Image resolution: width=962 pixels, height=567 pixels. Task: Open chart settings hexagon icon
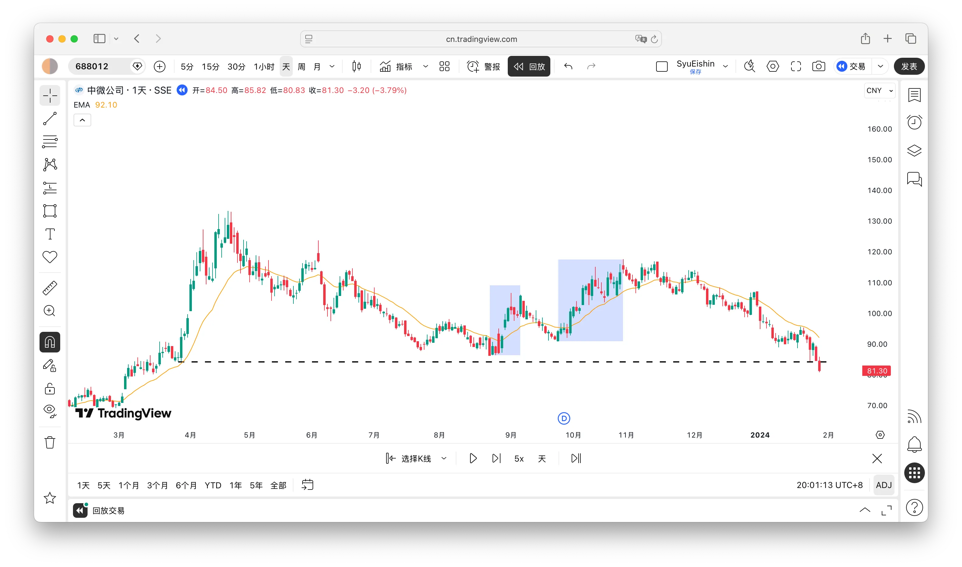coord(773,67)
